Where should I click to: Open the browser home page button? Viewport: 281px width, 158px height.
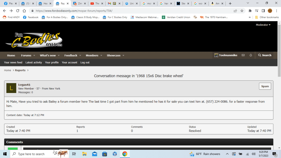[x=24, y=11]
